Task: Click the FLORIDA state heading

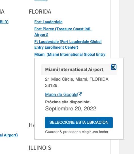Action: coord(40,12)
